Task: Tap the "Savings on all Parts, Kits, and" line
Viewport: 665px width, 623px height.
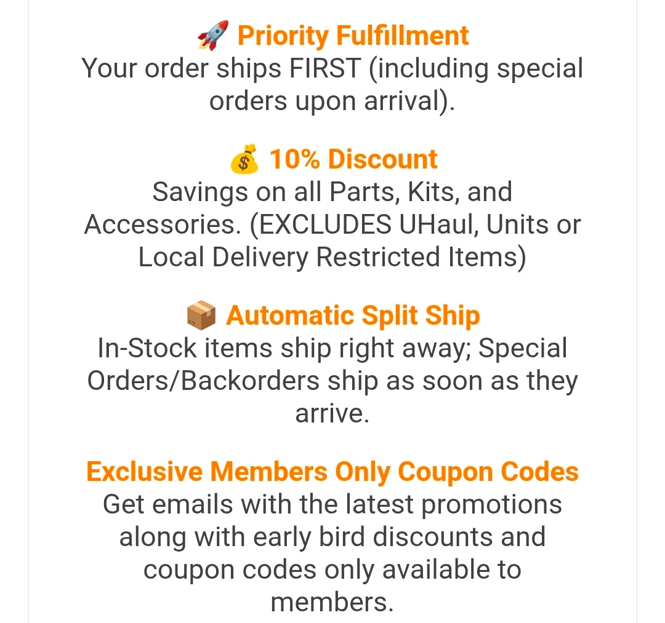Action: click(332, 192)
